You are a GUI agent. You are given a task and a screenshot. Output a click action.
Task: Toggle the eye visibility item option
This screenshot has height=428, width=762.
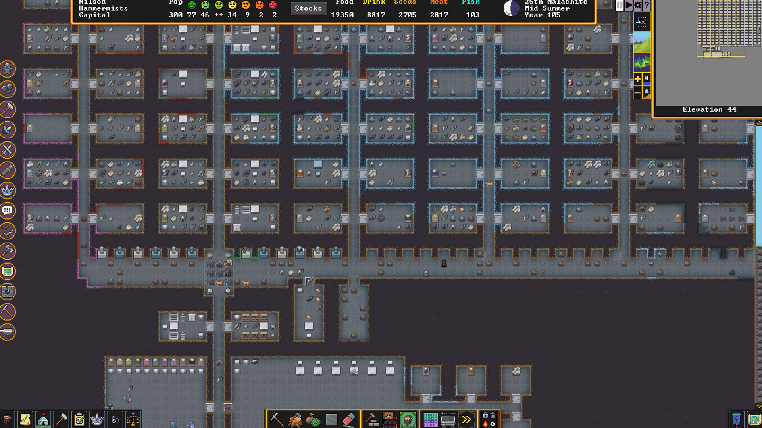(x=493, y=424)
